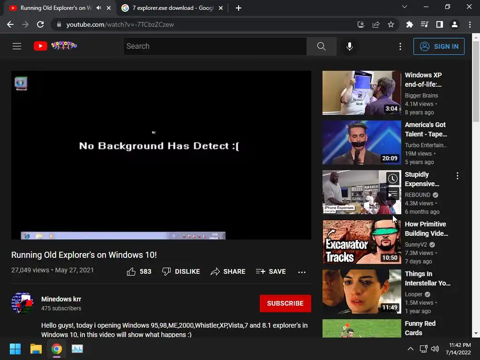Go forward in browser history
Screen dimensions: 480x360
(x=25, y=24)
